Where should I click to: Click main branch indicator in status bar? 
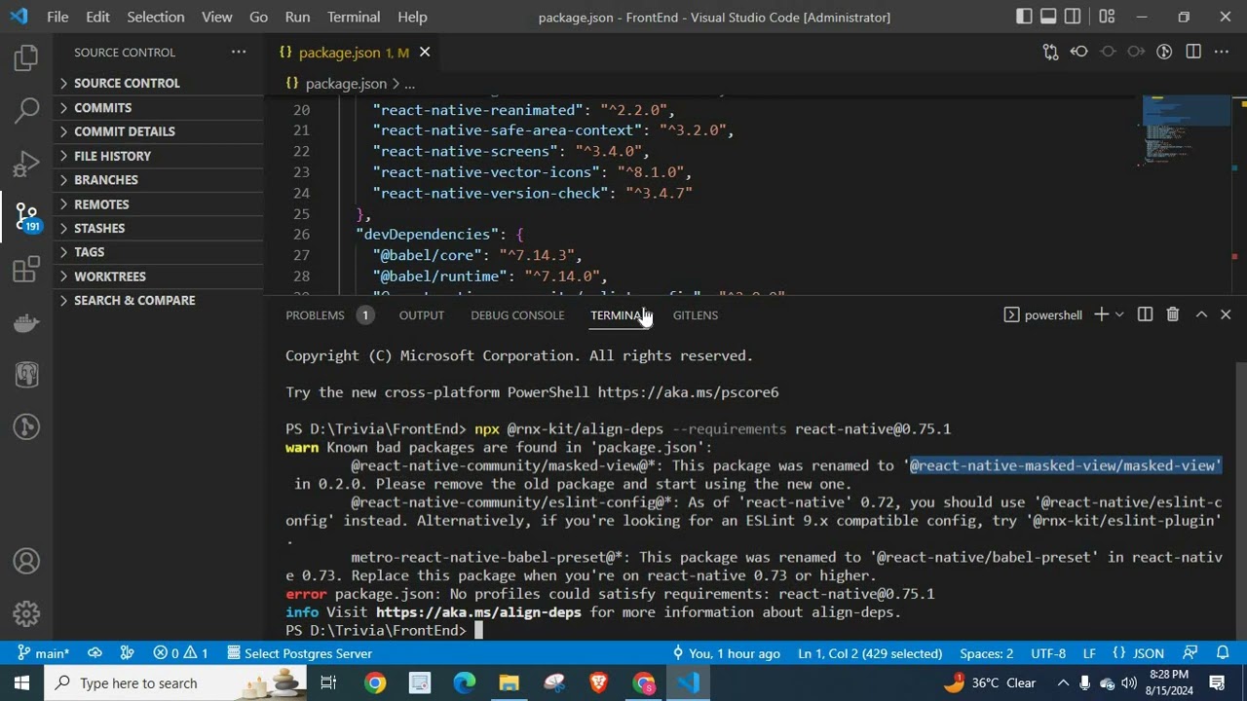(45, 653)
